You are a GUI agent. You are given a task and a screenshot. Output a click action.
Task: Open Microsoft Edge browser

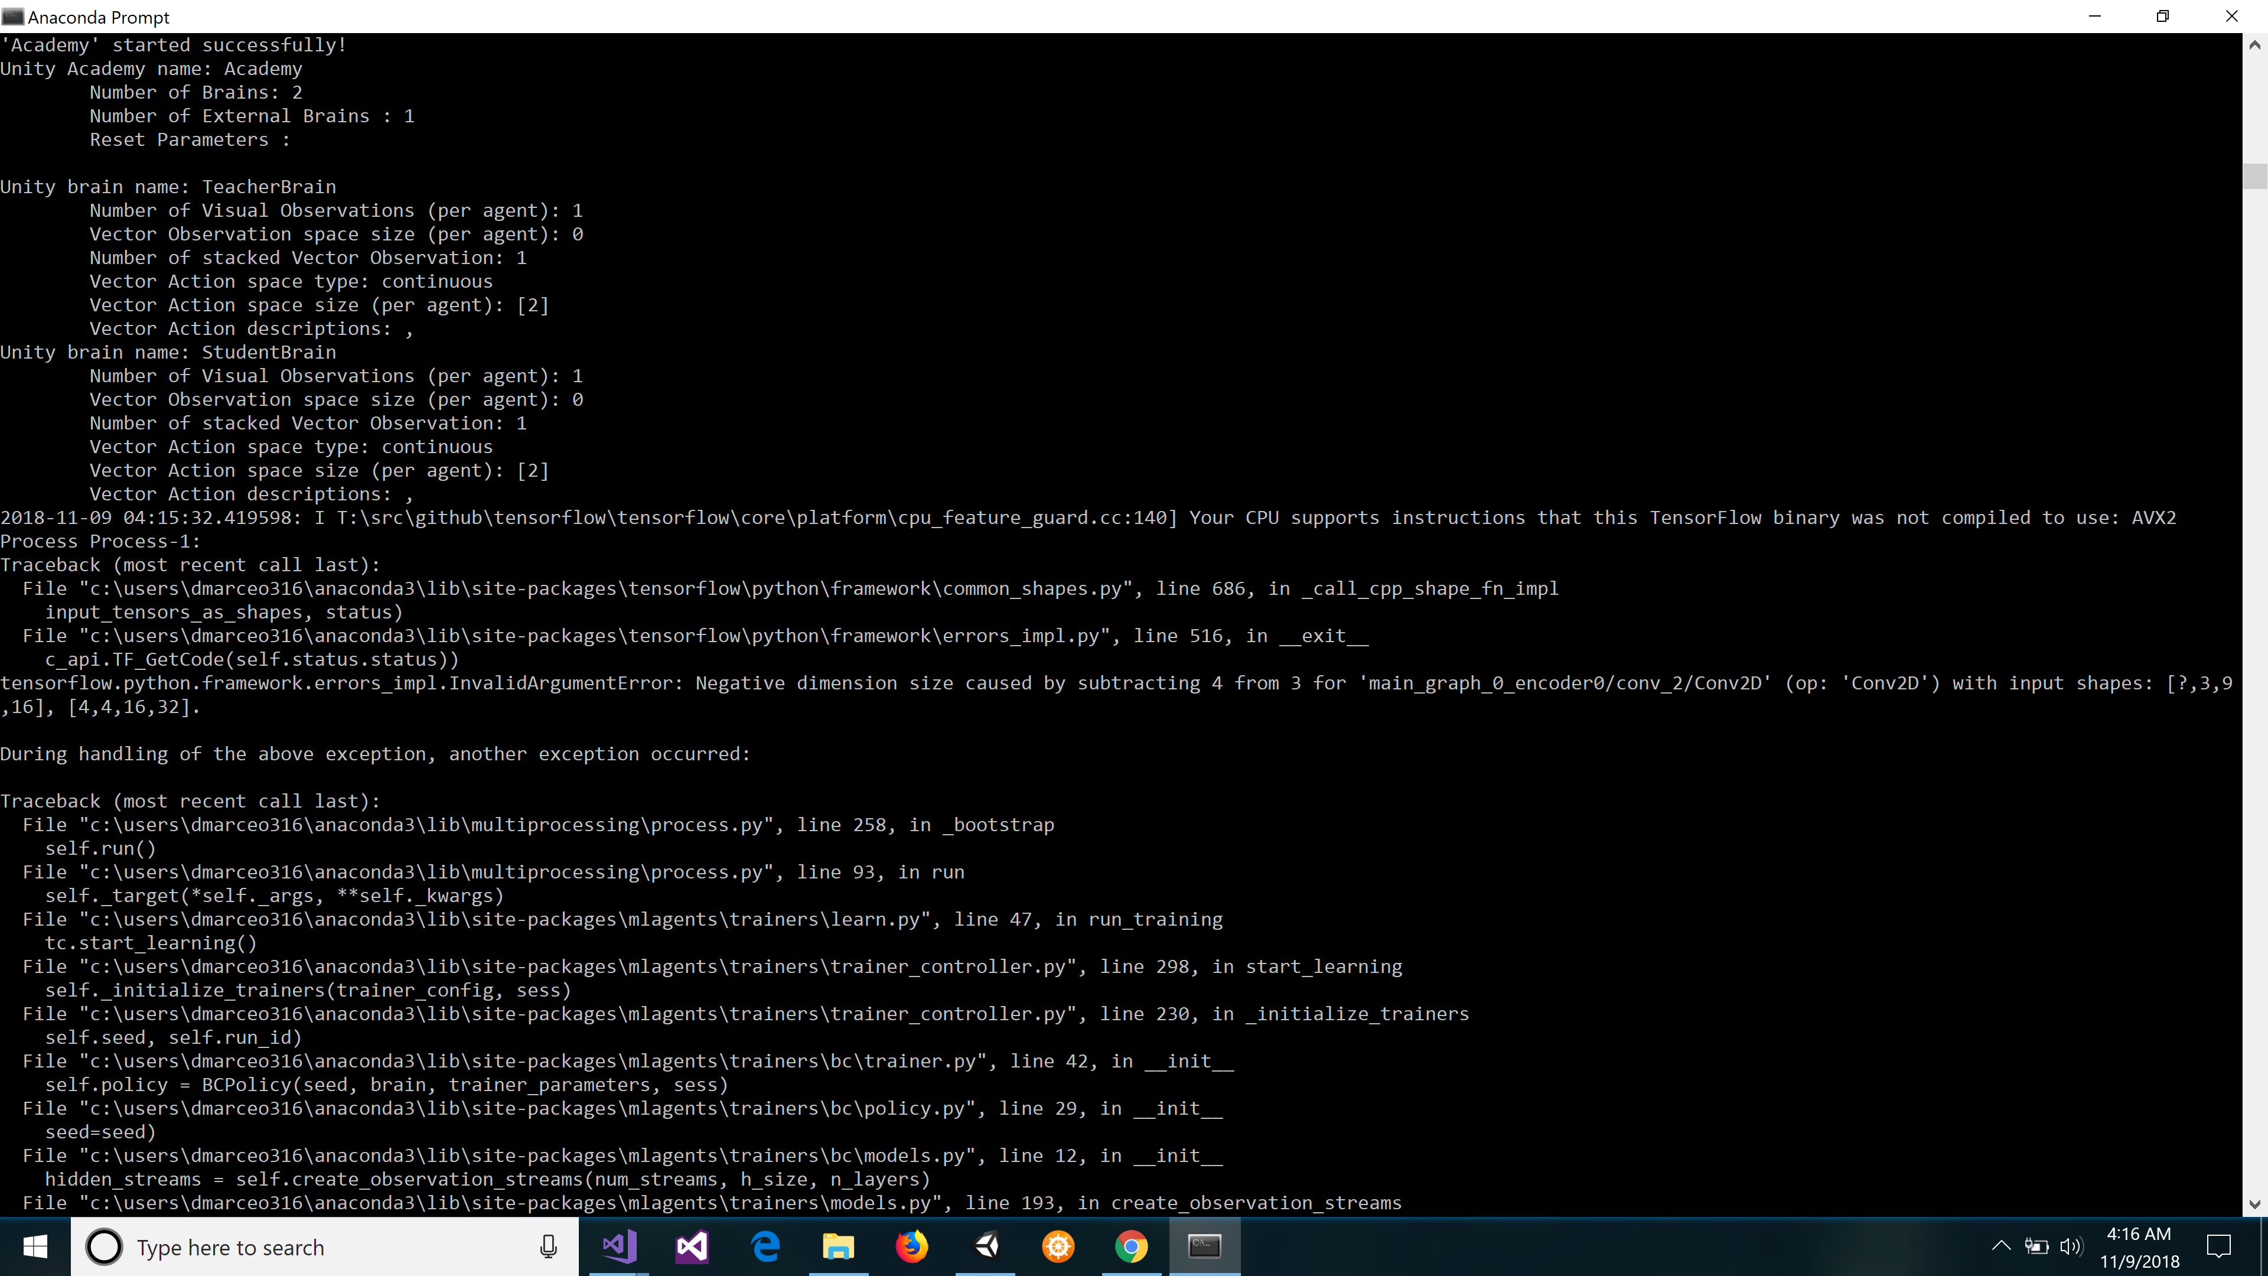765,1246
